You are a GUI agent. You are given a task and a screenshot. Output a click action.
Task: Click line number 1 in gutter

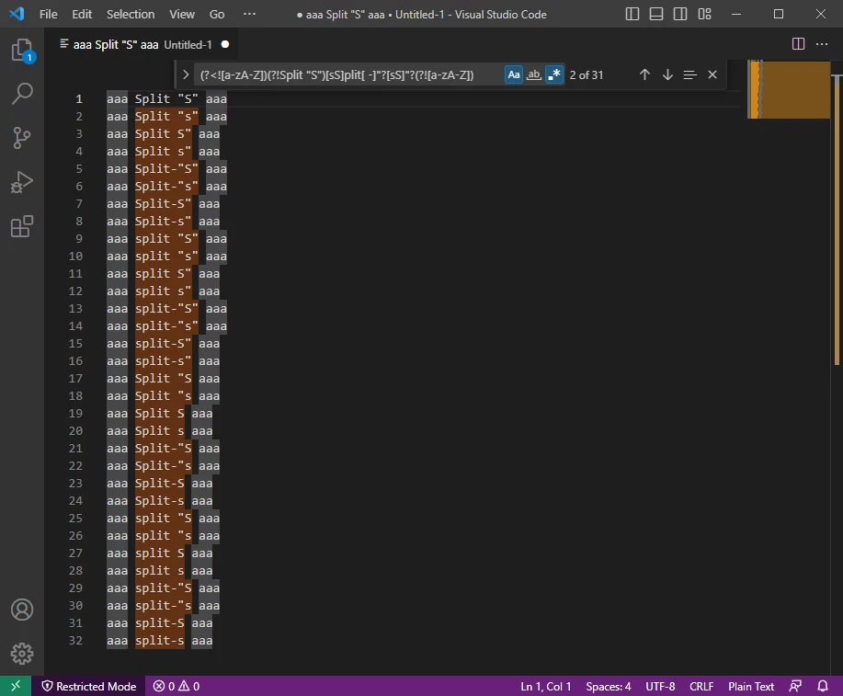79,99
